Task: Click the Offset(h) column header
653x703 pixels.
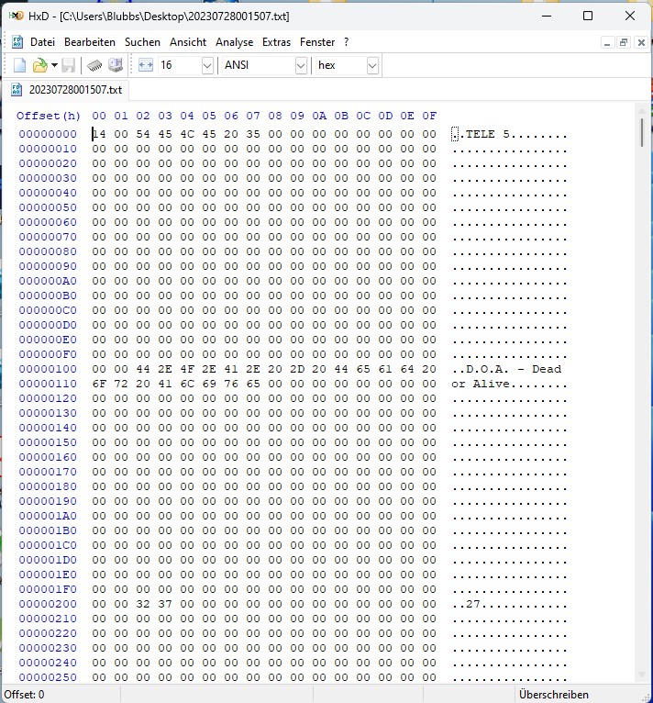Action: (x=49, y=116)
